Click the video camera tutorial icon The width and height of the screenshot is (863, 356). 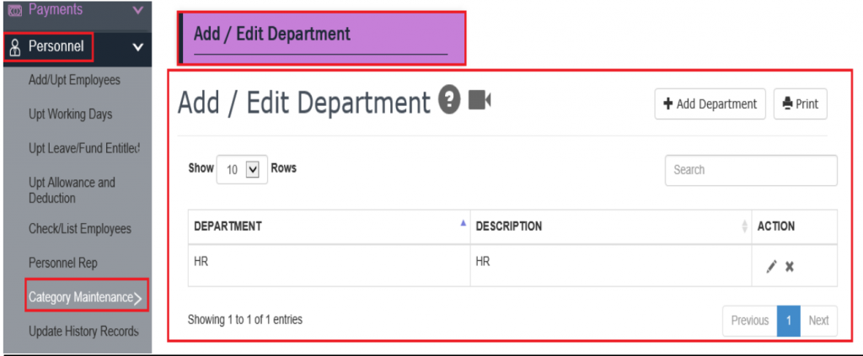[480, 100]
